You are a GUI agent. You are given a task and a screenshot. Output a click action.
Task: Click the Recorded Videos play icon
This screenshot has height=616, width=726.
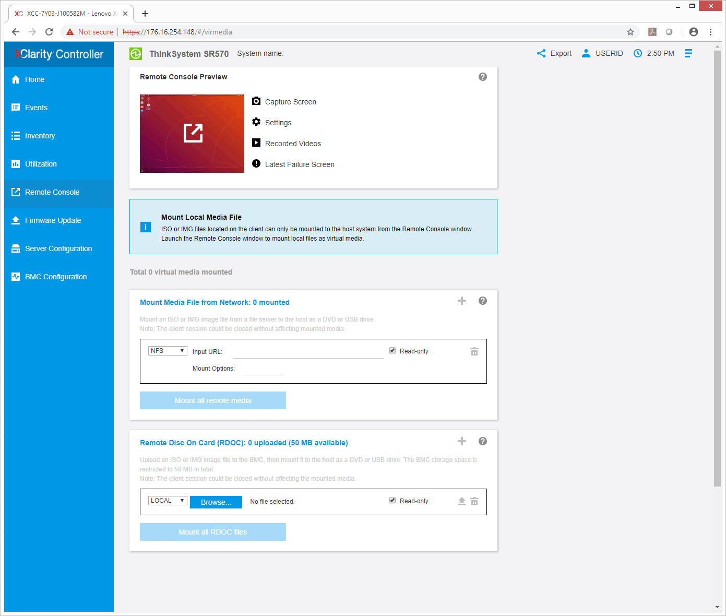pos(256,143)
